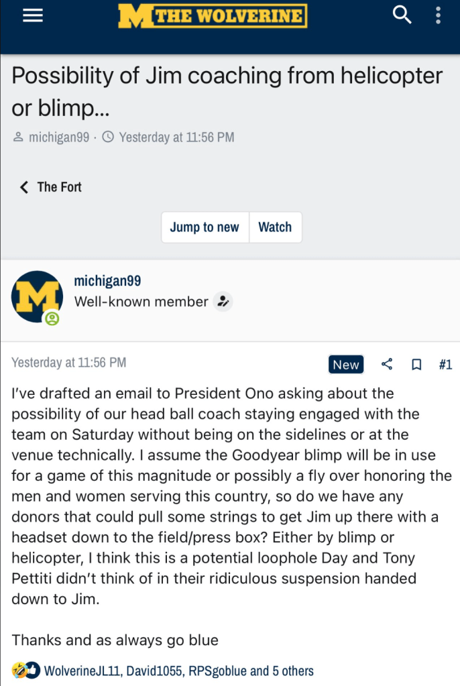The width and height of the screenshot is (460, 686).
Task: Share this post via share icon
Action: [387, 364]
